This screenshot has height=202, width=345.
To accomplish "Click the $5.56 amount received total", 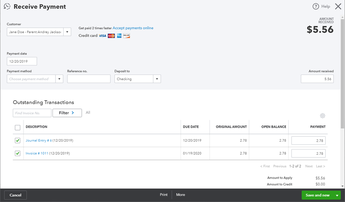I will coord(320,29).
